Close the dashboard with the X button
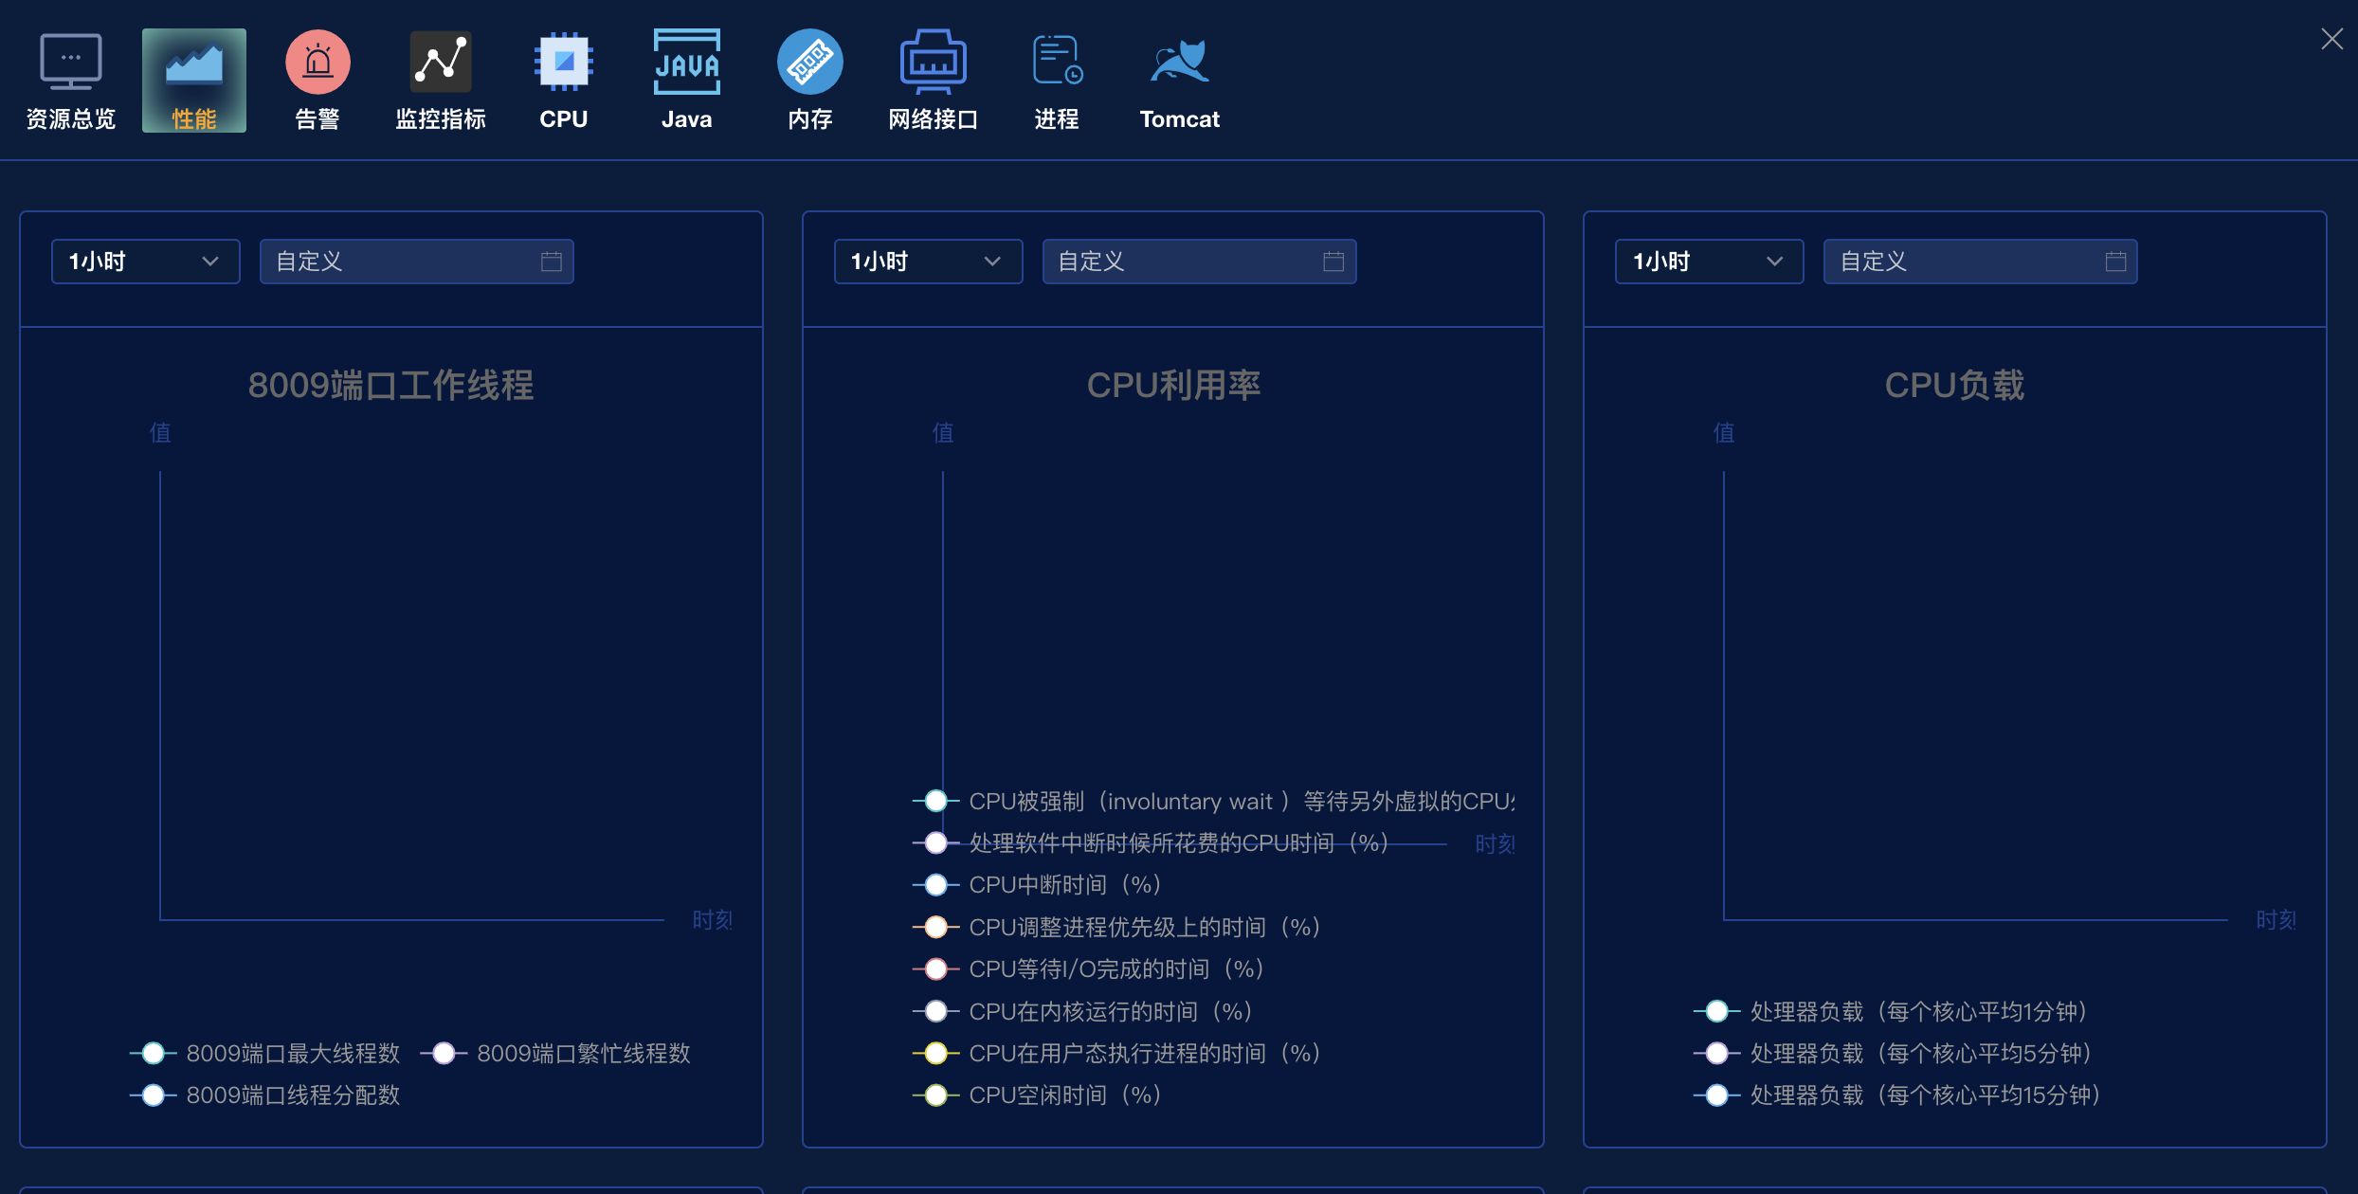The height and width of the screenshot is (1194, 2358). (x=2331, y=39)
